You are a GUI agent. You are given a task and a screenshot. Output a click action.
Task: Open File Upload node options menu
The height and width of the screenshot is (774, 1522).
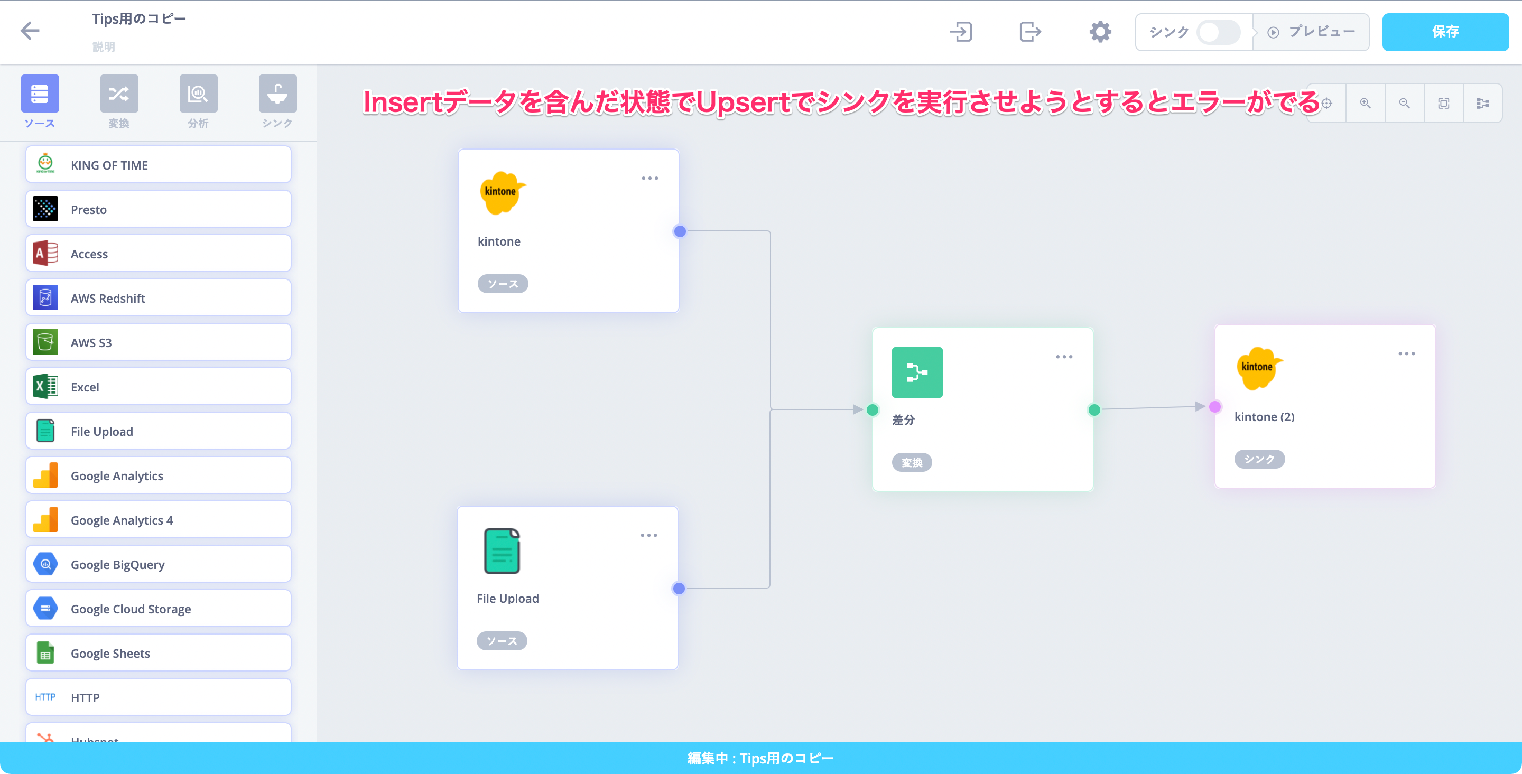tap(648, 535)
